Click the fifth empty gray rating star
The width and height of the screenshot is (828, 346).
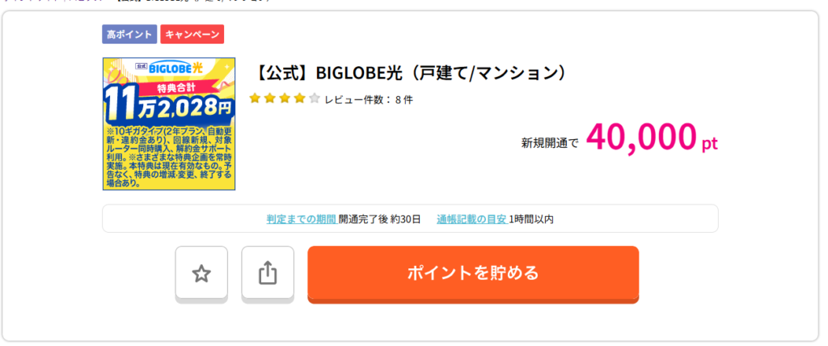pyautogui.click(x=315, y=99)
